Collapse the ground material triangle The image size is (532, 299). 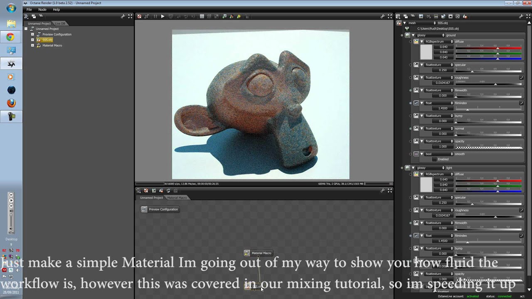413,35
